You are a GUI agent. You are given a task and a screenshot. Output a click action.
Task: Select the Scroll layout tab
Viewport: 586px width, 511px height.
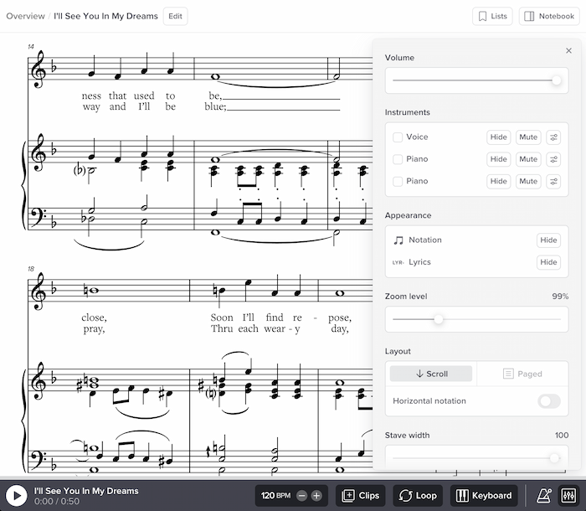point(431,374)
